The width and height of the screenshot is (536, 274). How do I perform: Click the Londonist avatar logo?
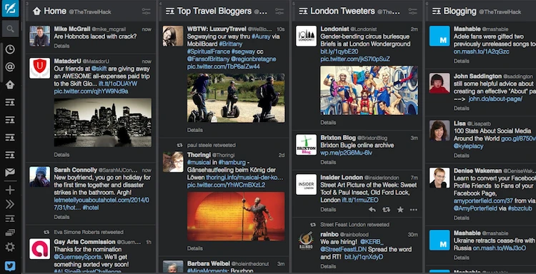click(x=307, y=36)
